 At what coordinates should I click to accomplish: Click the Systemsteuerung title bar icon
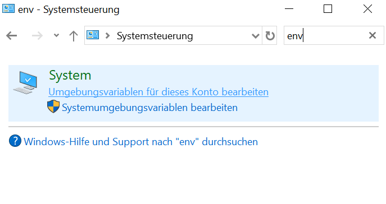tap(8, 8)
